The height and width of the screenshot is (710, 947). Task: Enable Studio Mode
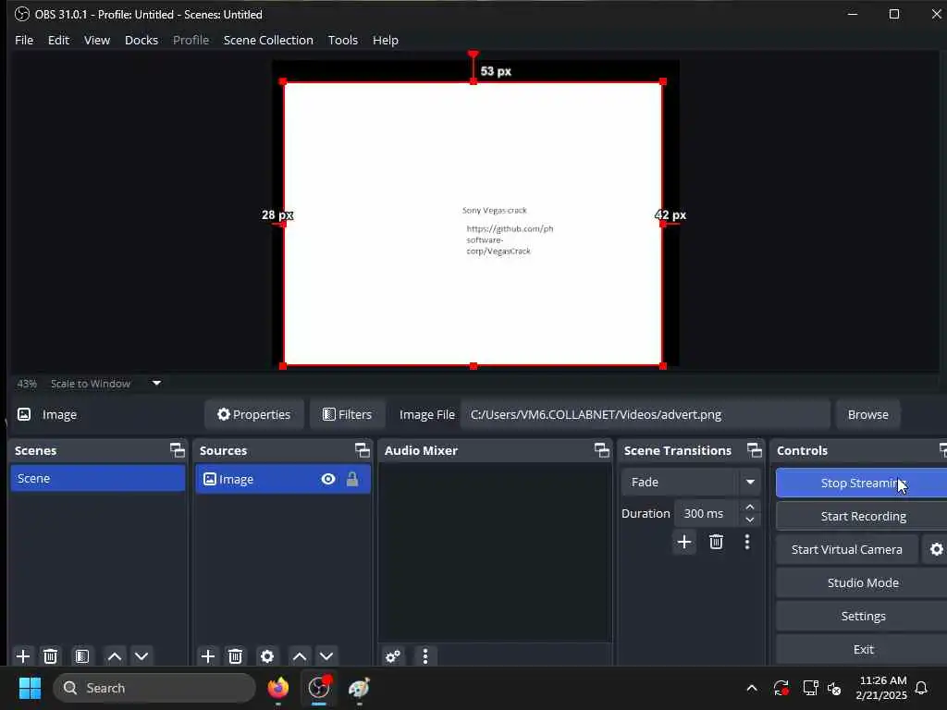coord(863,582)
